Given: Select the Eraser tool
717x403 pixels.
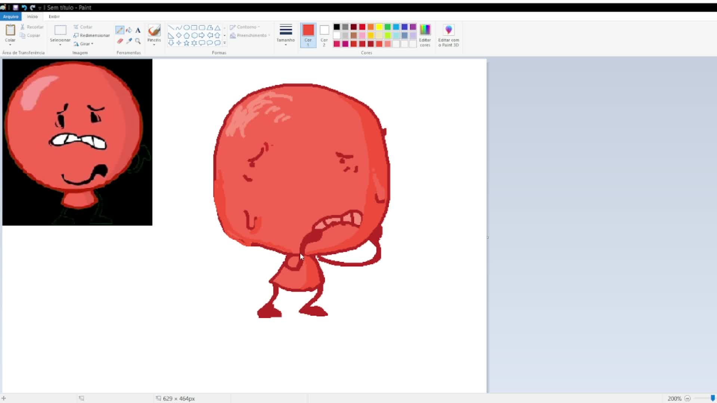Looking at the screenshot, I should (119, 41).
